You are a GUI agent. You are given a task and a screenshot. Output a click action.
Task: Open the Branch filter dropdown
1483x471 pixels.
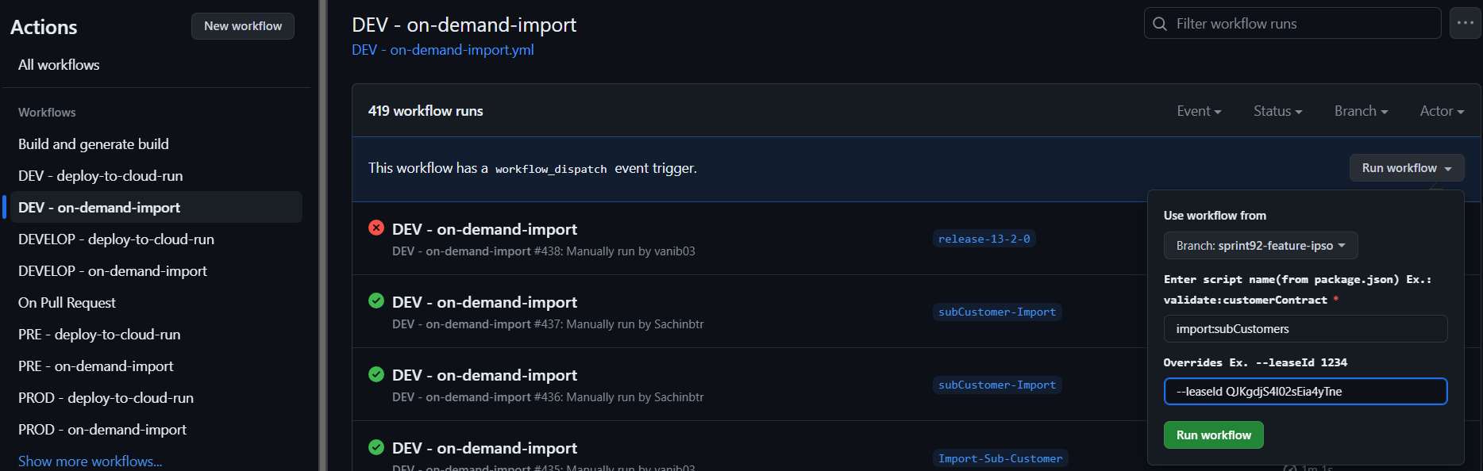pyautogui.click(x=1361, y=111)
